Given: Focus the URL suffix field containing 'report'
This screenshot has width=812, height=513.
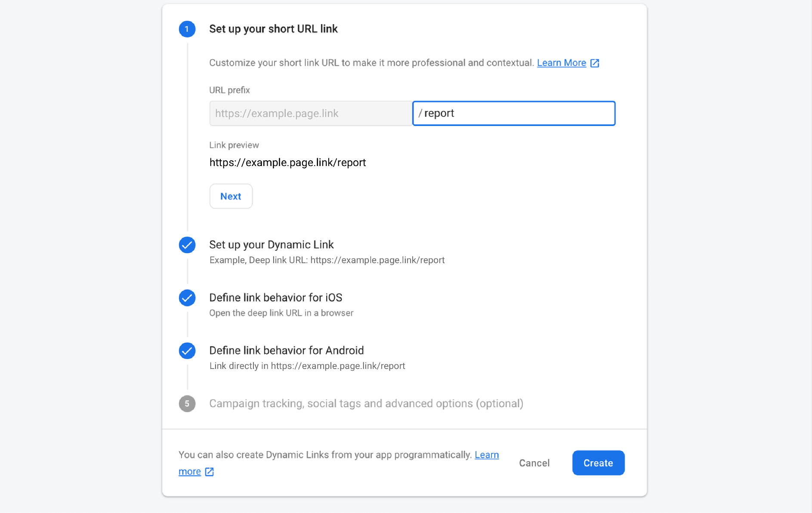Looking at the screenshot, I should click(x=514, y=114).
